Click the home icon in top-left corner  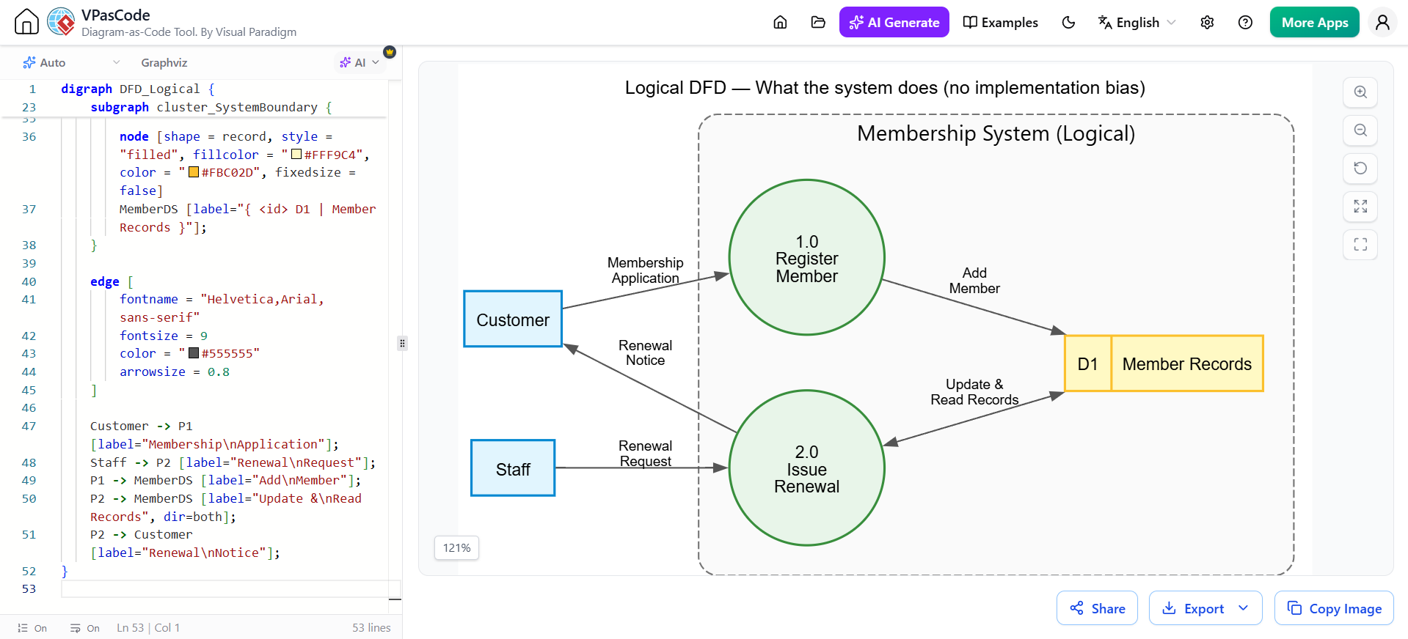point(26,22)
